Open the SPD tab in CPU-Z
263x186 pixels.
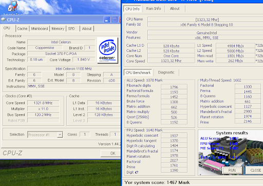71,29
